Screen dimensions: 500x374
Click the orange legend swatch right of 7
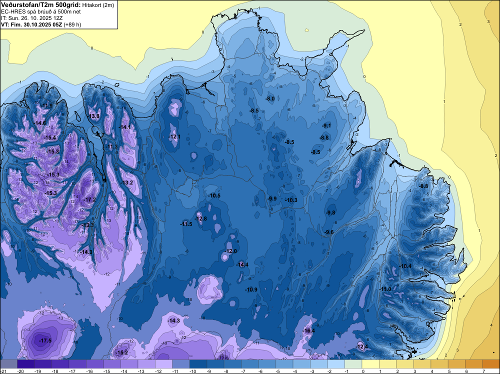click(x=491, y=364)
